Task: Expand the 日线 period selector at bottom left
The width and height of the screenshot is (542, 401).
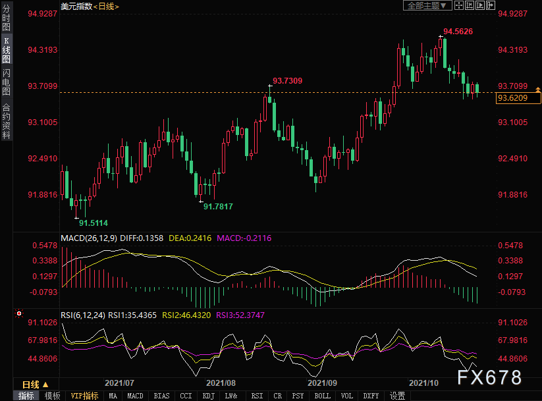Action: click(x=35, y=385)
